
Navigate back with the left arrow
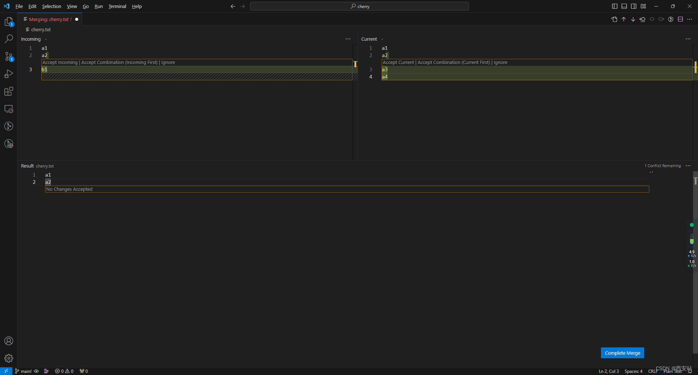click(x=233, y=6)
